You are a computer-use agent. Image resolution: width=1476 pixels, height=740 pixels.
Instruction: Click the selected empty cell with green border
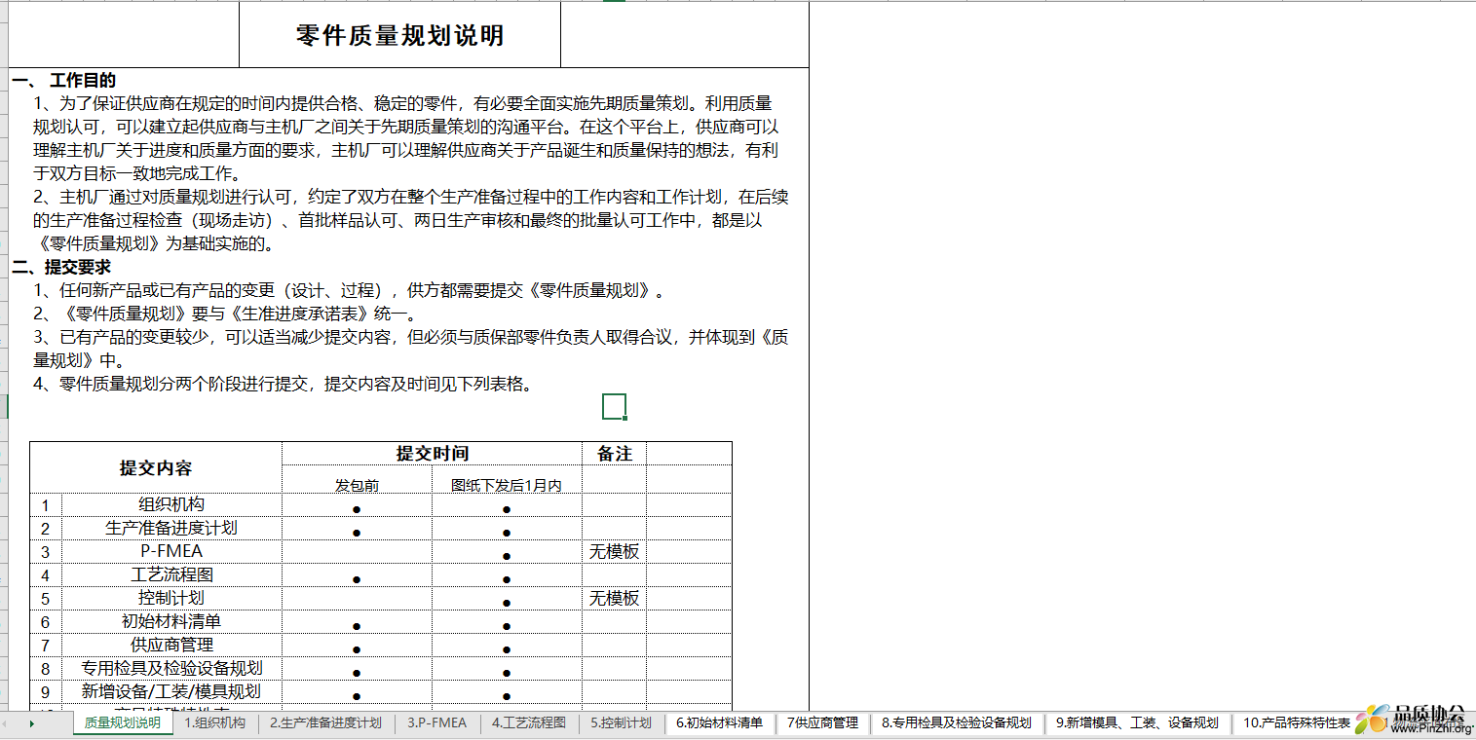pyautogui.click(x=614, y=406)
